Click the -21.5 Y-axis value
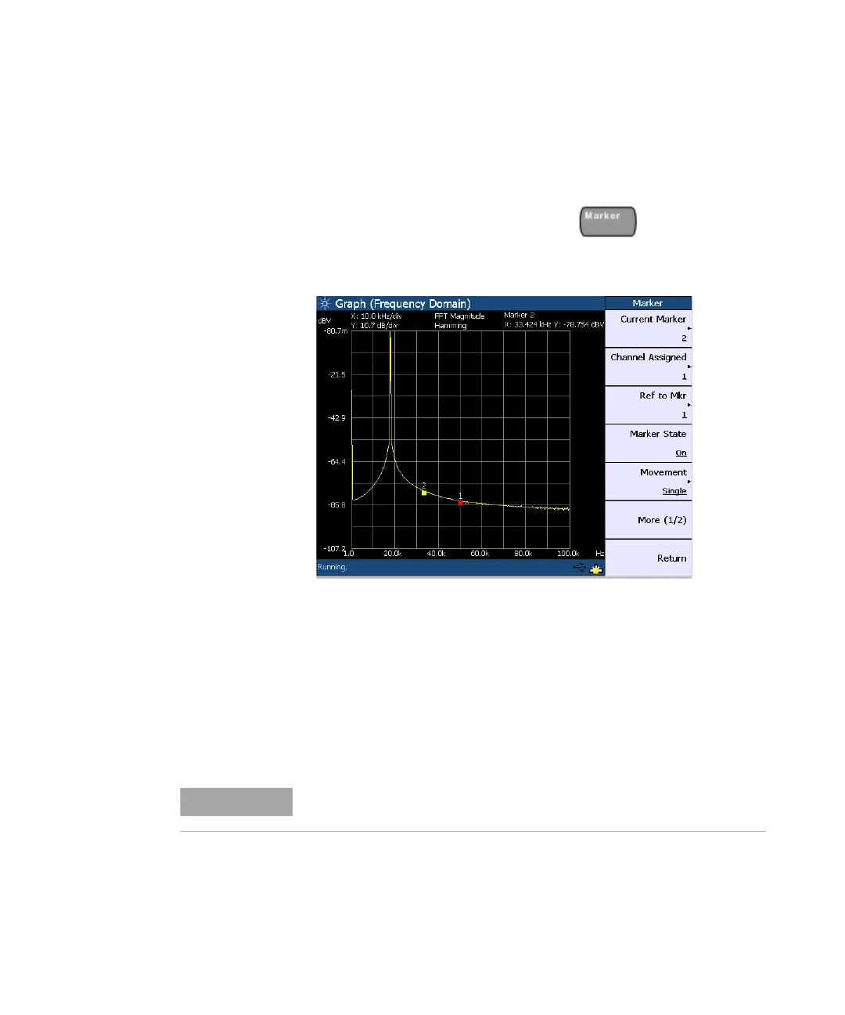 tap(337, 375)
